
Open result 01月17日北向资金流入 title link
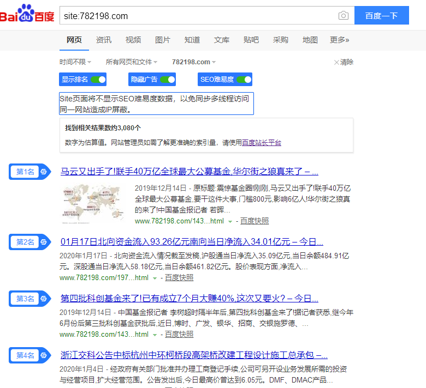(x=192, y=241)
